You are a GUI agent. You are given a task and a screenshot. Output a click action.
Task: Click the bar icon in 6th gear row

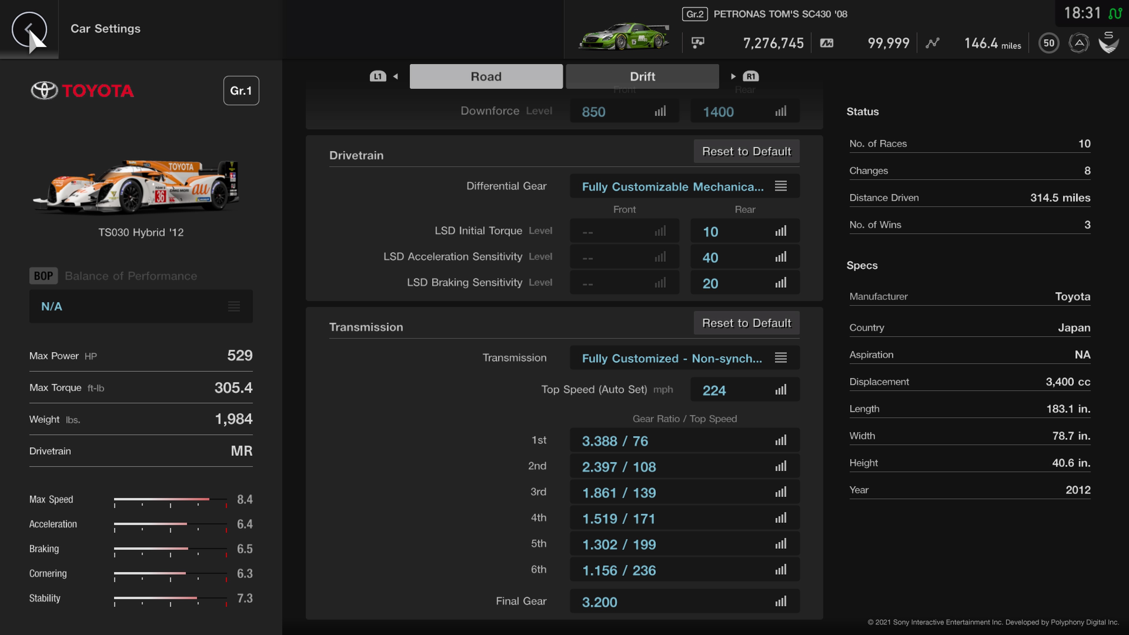(x=781, y=569)
